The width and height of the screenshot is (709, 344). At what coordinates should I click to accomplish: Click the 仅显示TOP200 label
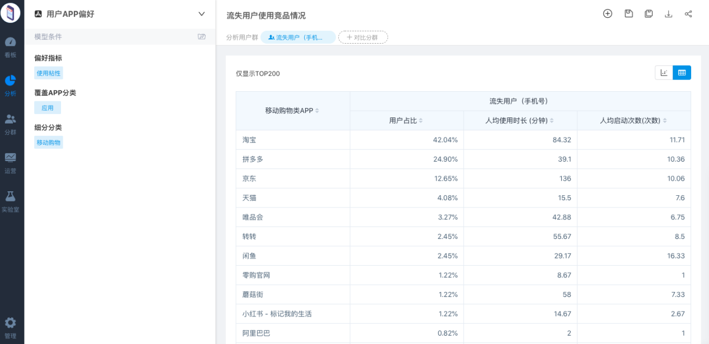click(258, 73)
